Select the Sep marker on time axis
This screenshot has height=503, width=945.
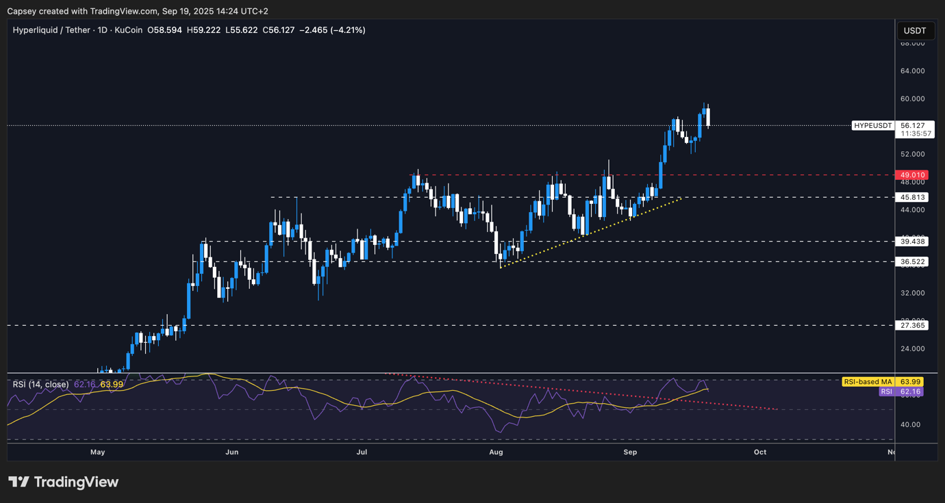(630, 452)
